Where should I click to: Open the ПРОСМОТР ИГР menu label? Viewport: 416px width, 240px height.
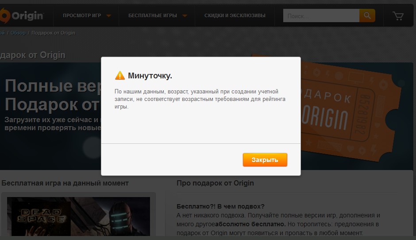click(82, 15)
